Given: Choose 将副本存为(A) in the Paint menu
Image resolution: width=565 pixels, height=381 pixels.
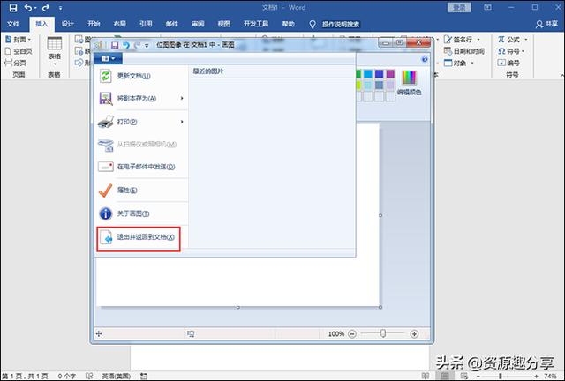Looking at the screenshot, I should pyautogui.click(x=141, y=98).
